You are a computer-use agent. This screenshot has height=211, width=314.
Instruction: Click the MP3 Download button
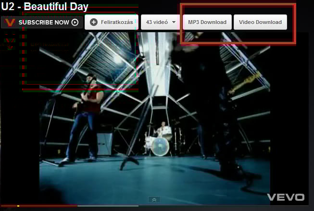[x=207, y=22]
